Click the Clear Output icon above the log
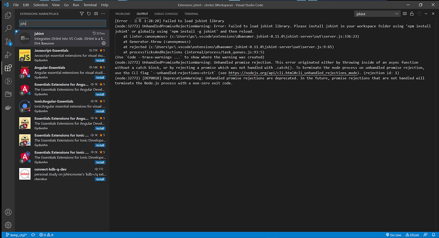Viewport: 439px width, 238px height. pyautogui.click(x=404, y=14)
